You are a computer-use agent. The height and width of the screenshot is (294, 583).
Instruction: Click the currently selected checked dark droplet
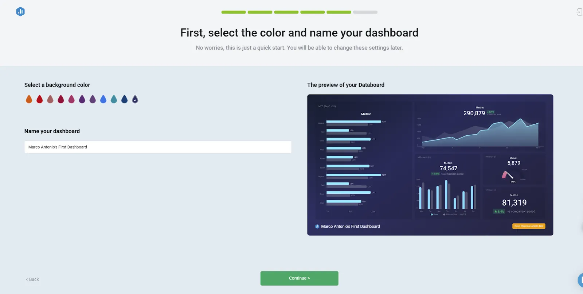(x=134, y=98)
